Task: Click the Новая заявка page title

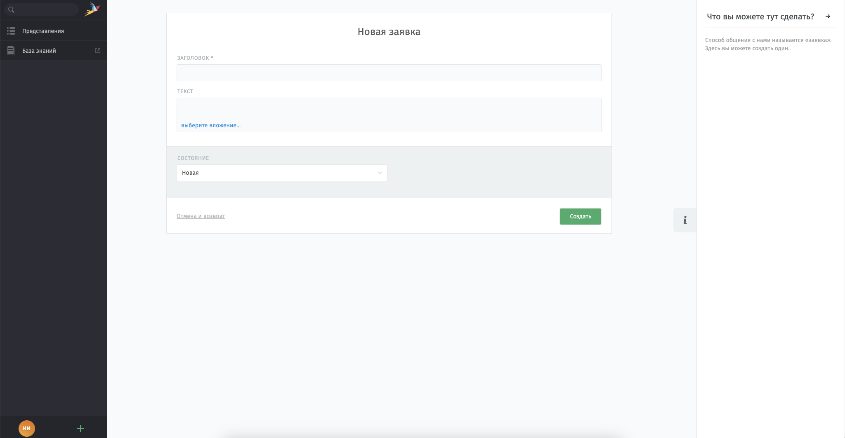Action: tap(389, 32)
